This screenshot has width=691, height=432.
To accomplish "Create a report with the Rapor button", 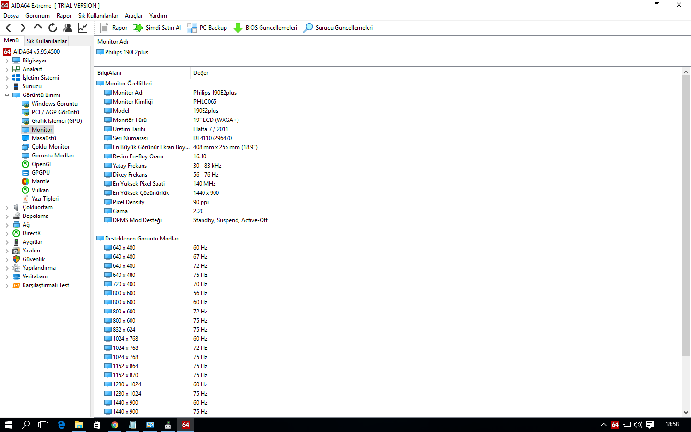I will click(x=114, y=28).
